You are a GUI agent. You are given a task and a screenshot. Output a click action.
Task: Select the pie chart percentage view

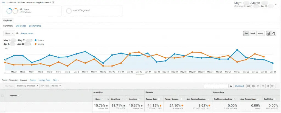pos(254,86)
